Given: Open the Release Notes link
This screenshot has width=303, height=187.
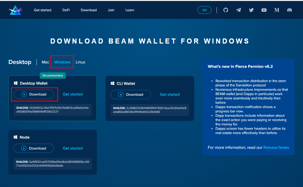Looking at the screenshot, I should pos(276,148).
